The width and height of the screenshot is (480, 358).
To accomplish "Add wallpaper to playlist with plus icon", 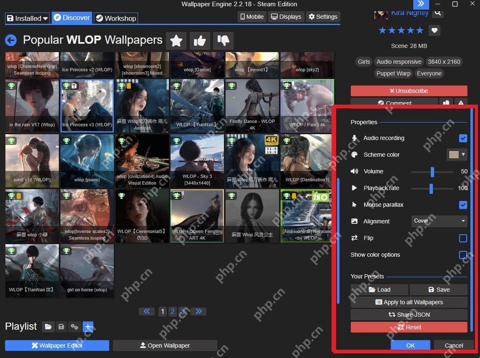I will click(x=88, y=327).
